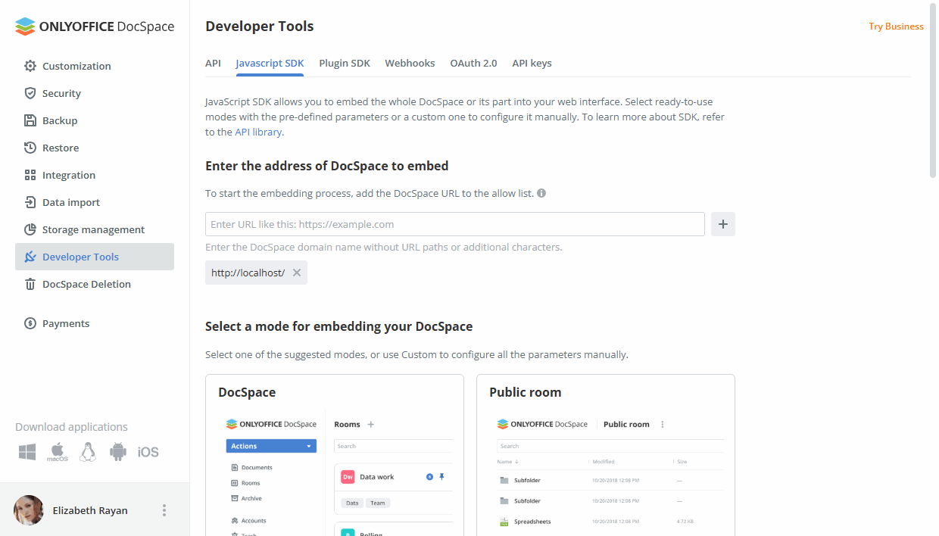Click Try Business in the top corner
The width and height of the screenshot is (939, 536).
[x=896, y=26]
